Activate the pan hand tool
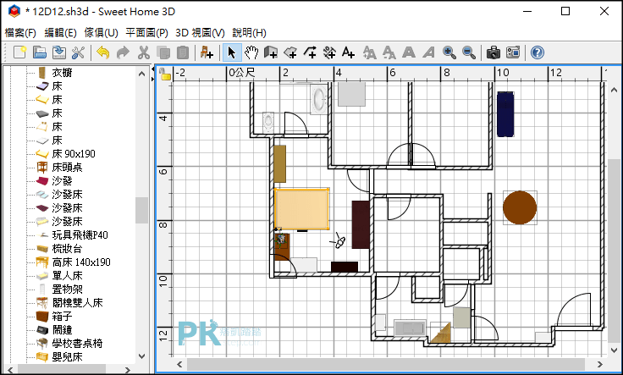Screen dimensions: 623x375 tap(251, 52)
